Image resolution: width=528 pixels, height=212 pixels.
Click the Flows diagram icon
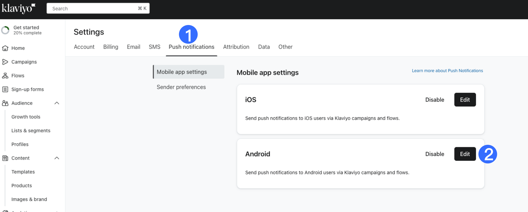(5, 76)
